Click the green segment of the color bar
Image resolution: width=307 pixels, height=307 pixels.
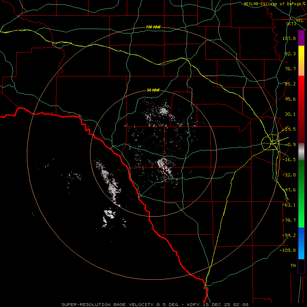tap(301, 194)
